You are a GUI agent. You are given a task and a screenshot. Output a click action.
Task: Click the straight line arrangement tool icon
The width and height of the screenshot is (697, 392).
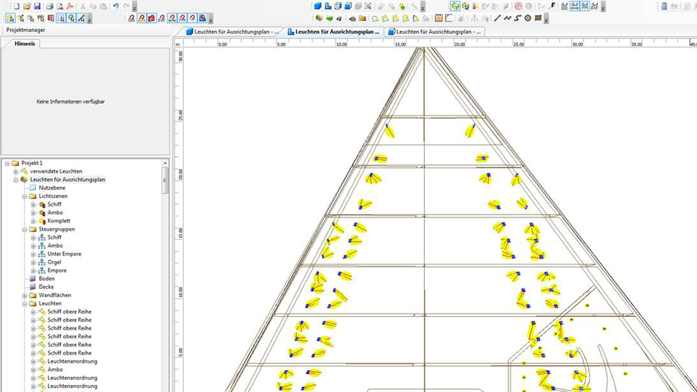click(x=497, y=18)
